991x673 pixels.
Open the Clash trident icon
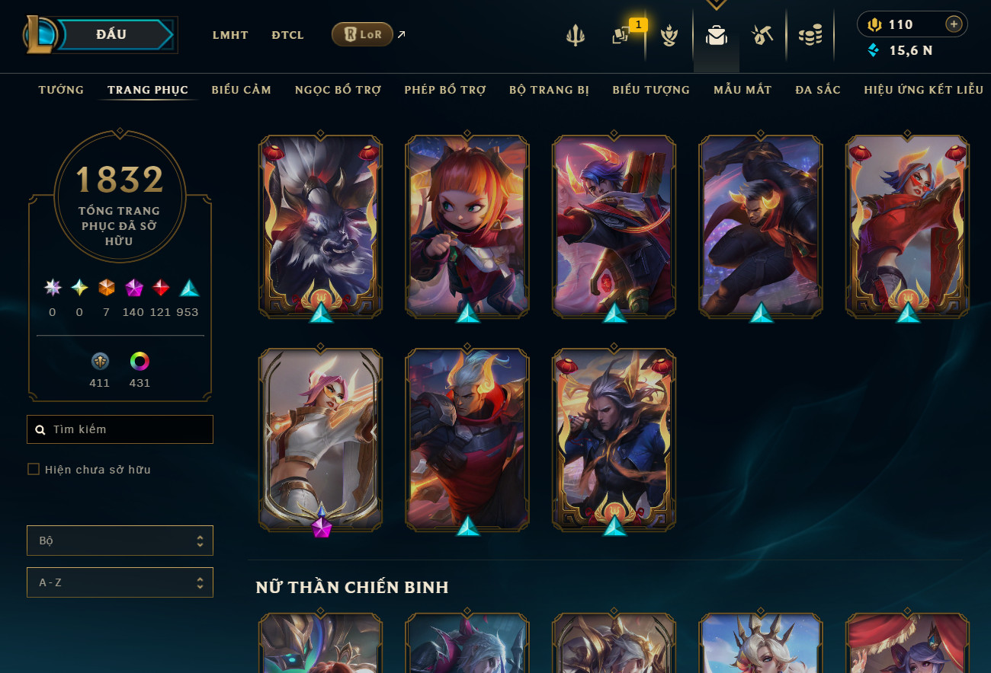click(x=576, y=35)
